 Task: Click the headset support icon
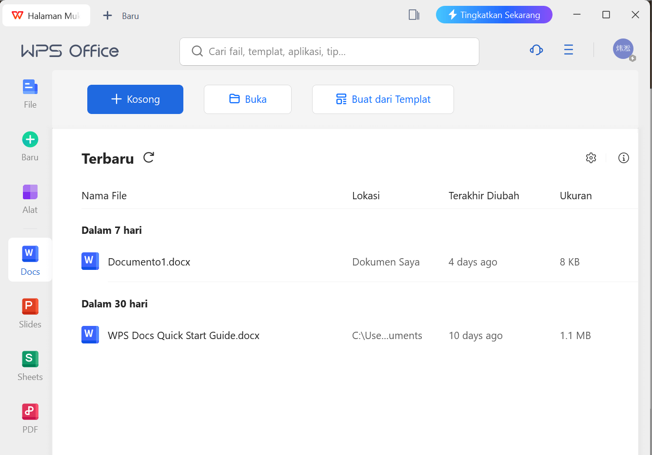(536, 50)
